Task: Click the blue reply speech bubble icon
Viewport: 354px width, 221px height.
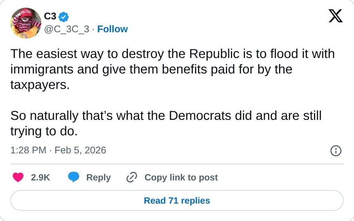Action: point(73,177)
